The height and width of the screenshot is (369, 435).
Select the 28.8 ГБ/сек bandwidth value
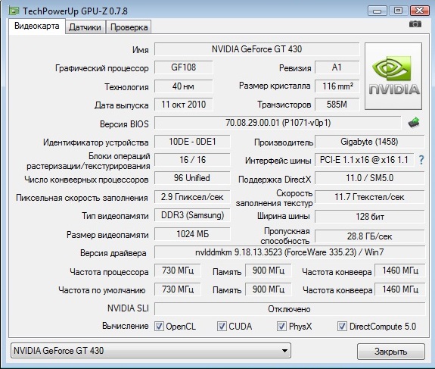pos(369,236)
